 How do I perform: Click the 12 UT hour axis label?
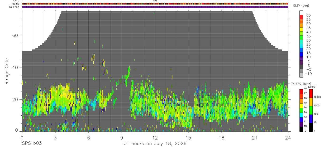(155, 138)
